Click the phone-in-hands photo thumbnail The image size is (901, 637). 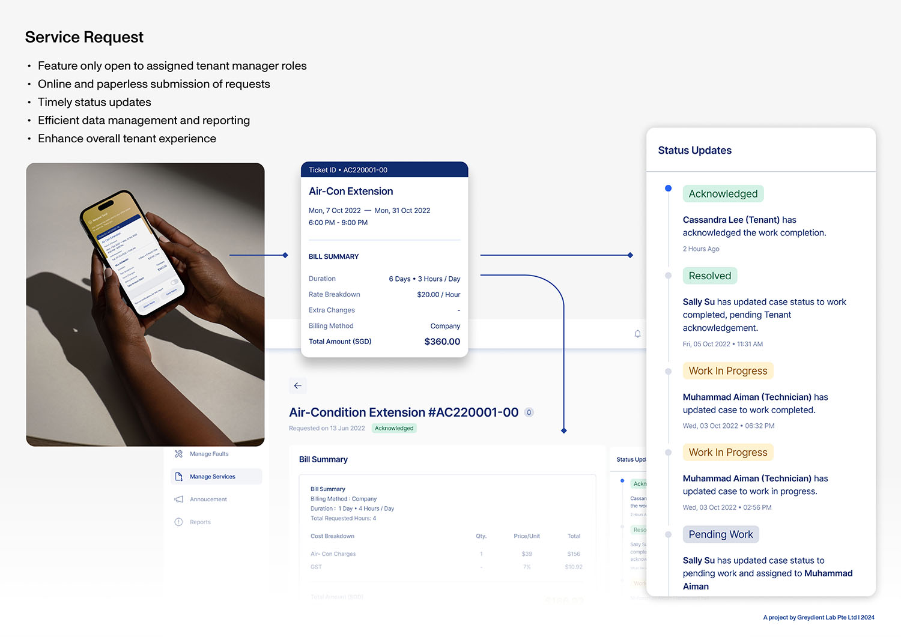(x=145, y=304)
